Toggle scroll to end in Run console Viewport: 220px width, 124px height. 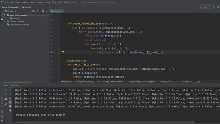pyautogui.click(x=10, y=102)
